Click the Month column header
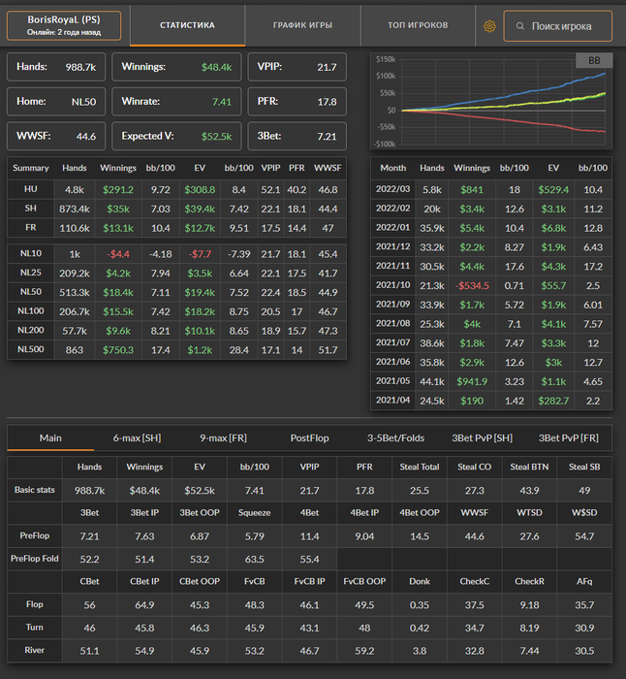626x679 pixels. point(392,168)
